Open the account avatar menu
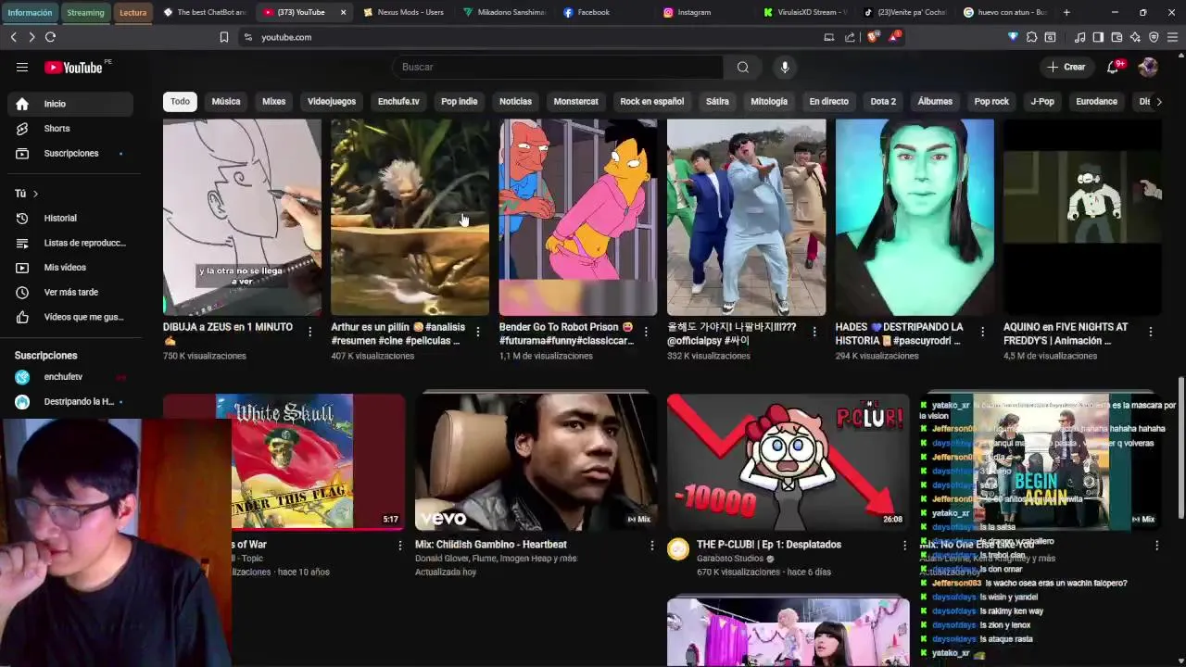The width and height of the screenshot is (1186, 667). point(1148,67)
